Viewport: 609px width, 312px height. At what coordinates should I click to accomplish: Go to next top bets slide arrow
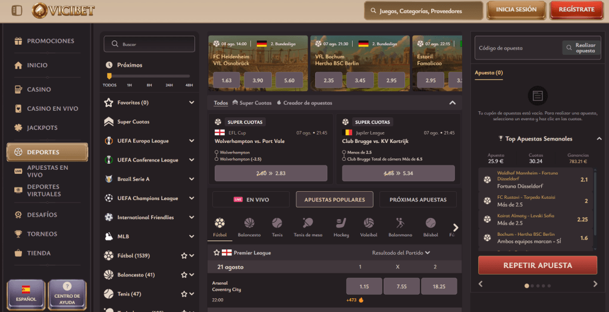595,284
